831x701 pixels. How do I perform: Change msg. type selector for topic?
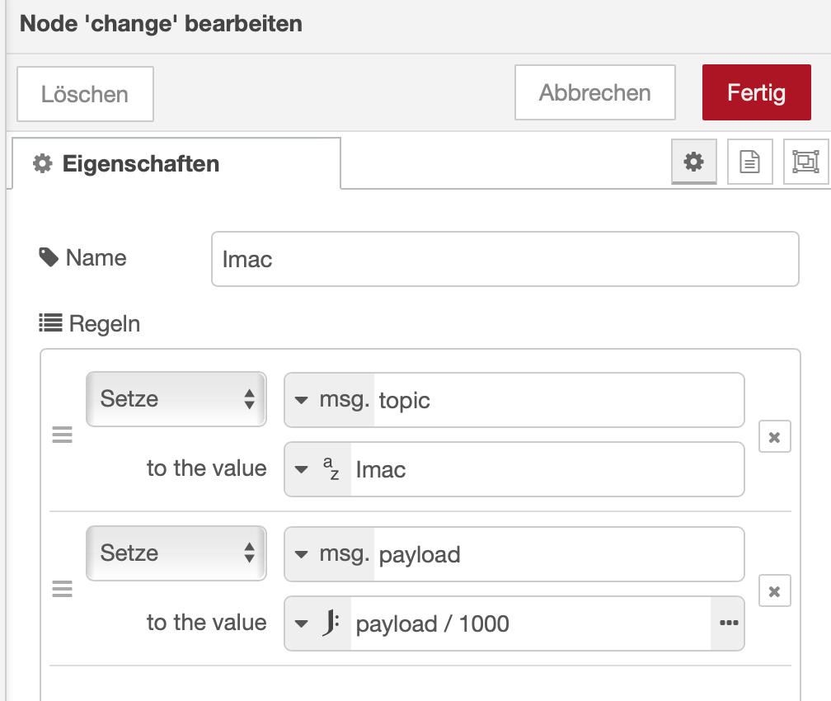(x=330, y=400)
